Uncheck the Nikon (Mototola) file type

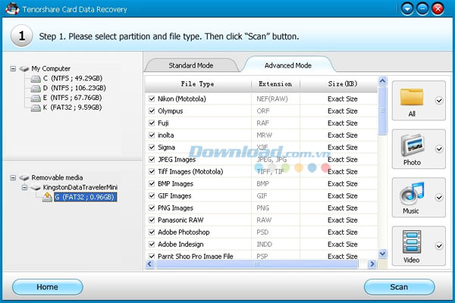click(152, 98)
